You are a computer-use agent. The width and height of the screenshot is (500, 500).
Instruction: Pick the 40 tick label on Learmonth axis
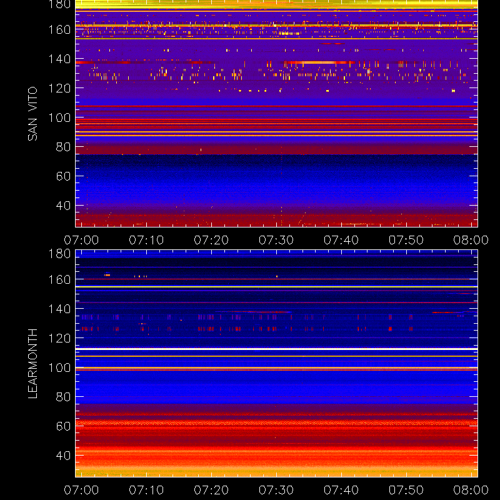63,456
